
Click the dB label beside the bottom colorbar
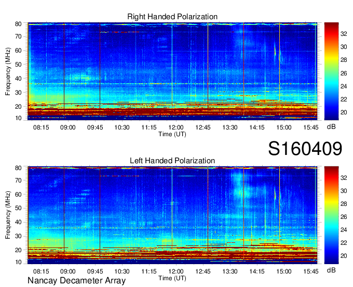click(331, 270)
